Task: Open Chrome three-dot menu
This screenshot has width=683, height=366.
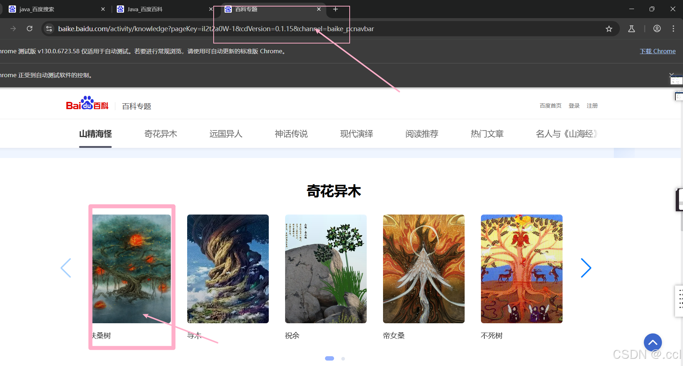Action: click(673, 29)
